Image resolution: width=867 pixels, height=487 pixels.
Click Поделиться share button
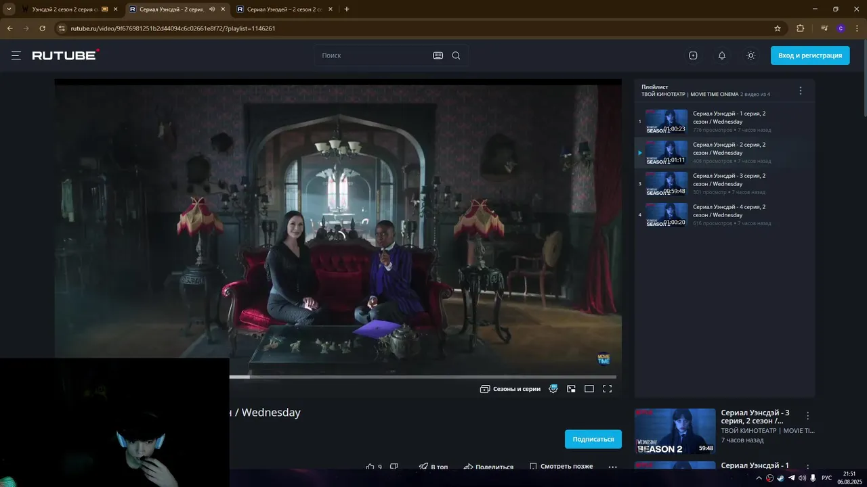pyautogui.click(x=488, y=467)
